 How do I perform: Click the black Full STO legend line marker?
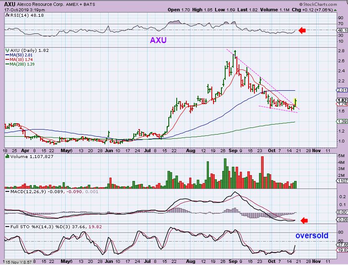click(8, 227)
